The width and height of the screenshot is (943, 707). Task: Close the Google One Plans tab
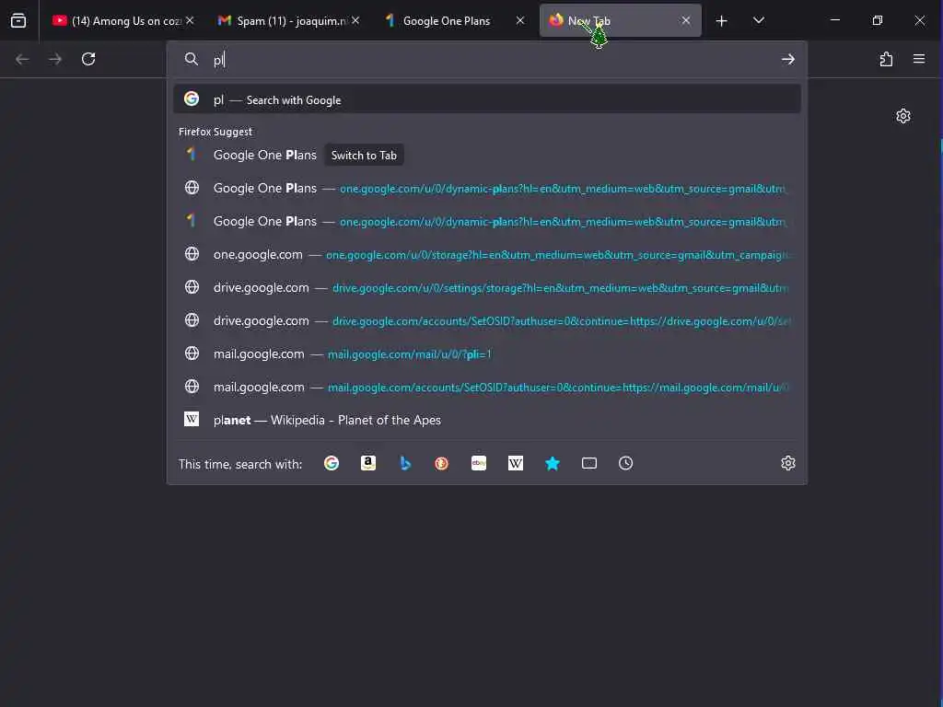(x=520, y=20)
